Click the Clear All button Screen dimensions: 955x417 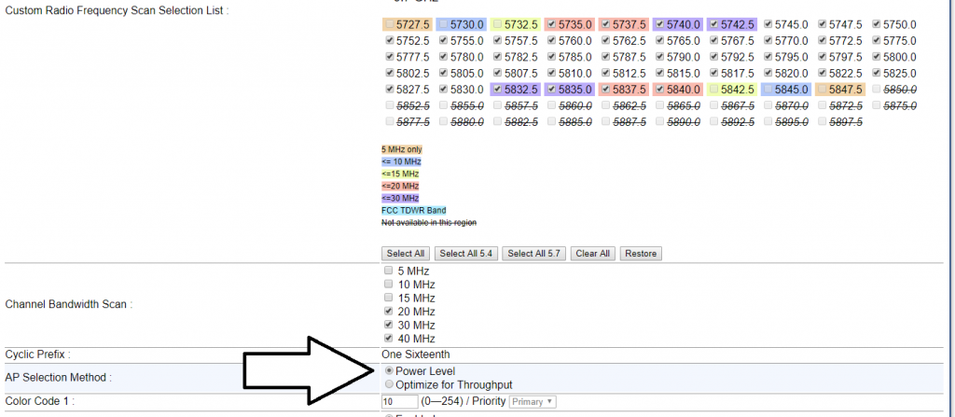tap(592, 254)
